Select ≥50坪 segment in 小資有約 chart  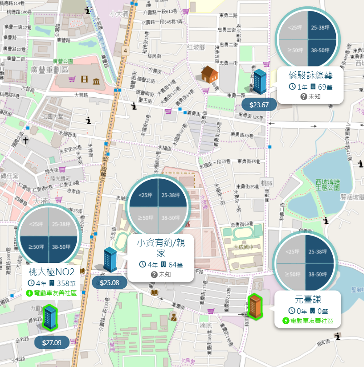click(x=144, y=220)
